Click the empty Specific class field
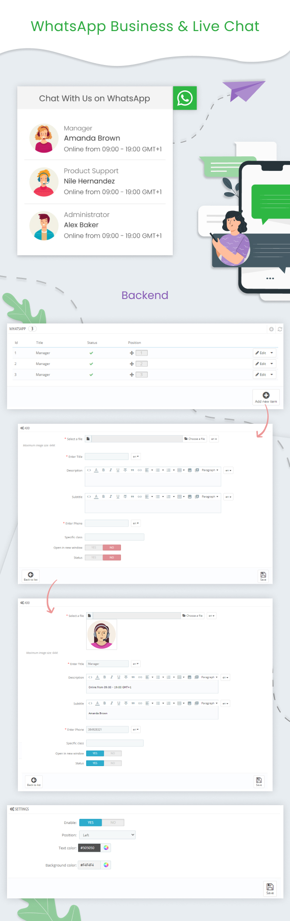290x921 pixels. click(x=114, y=537)
